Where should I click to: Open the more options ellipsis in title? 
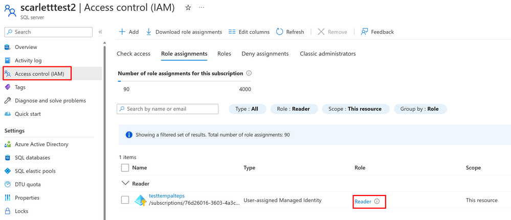click(202, 8)
